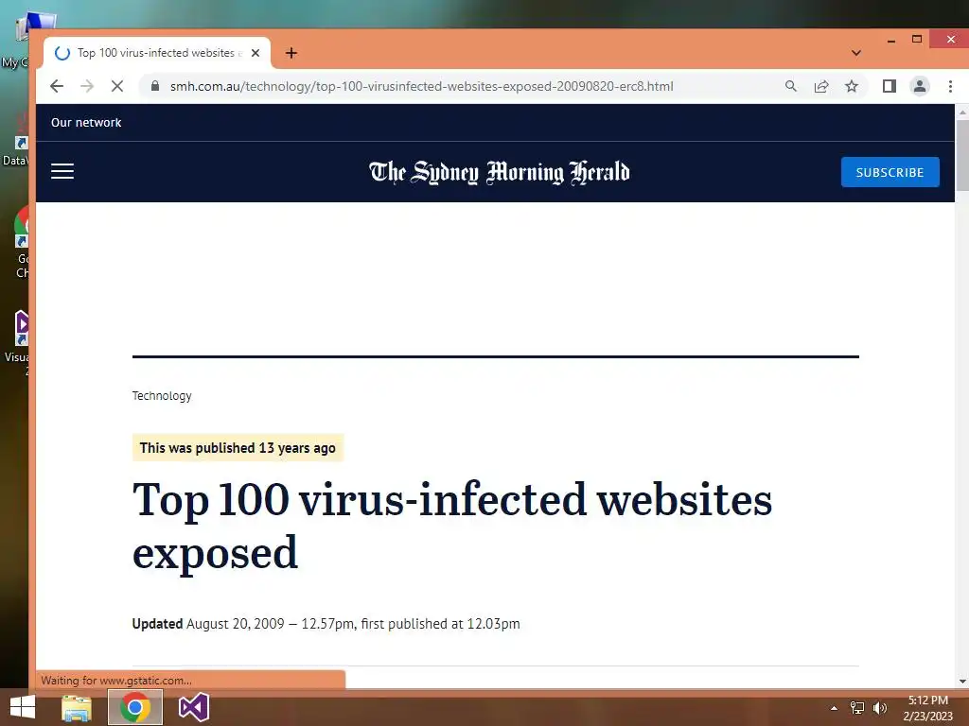Click the 'This was published 13 years ago' label
Image resolution: width=969 pixels, height=726 pixels.
[x=238, y=447]
